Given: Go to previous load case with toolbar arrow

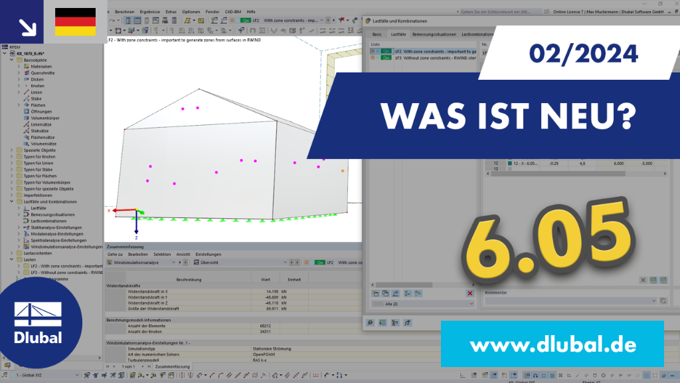Looking at the screenshot, I should [x=328, y=20].
